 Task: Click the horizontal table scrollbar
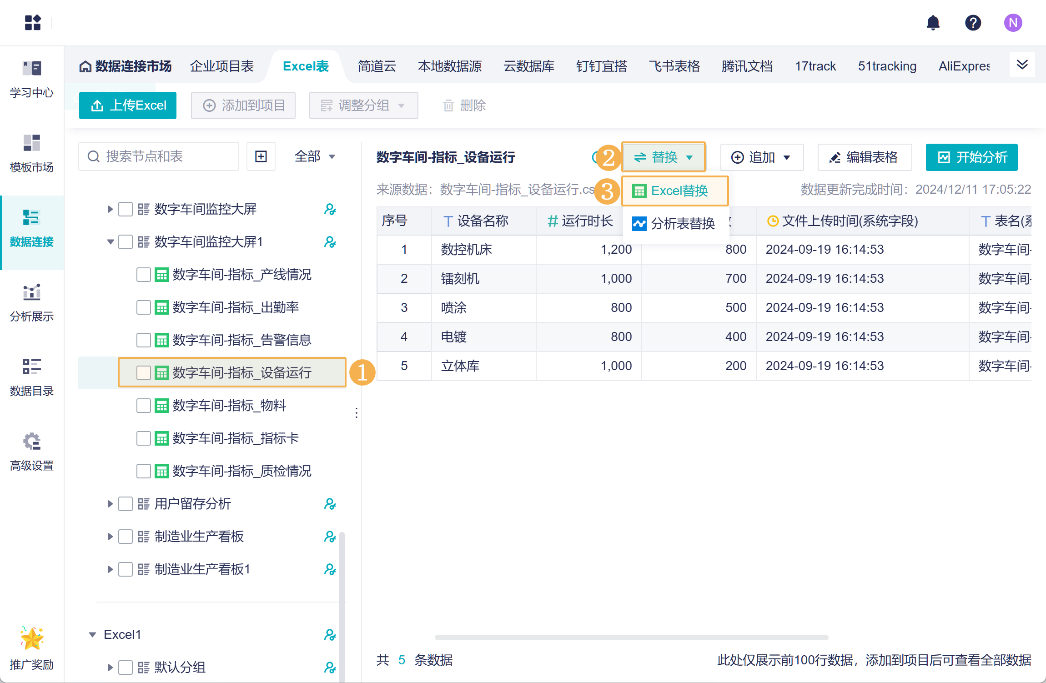coord(631,638)
